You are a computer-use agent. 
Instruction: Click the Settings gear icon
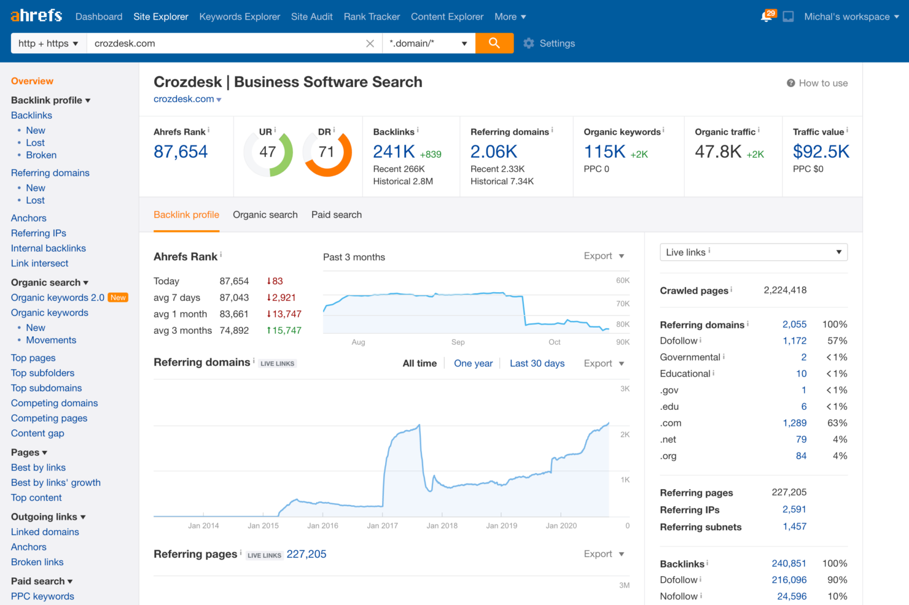coord(529,44)
